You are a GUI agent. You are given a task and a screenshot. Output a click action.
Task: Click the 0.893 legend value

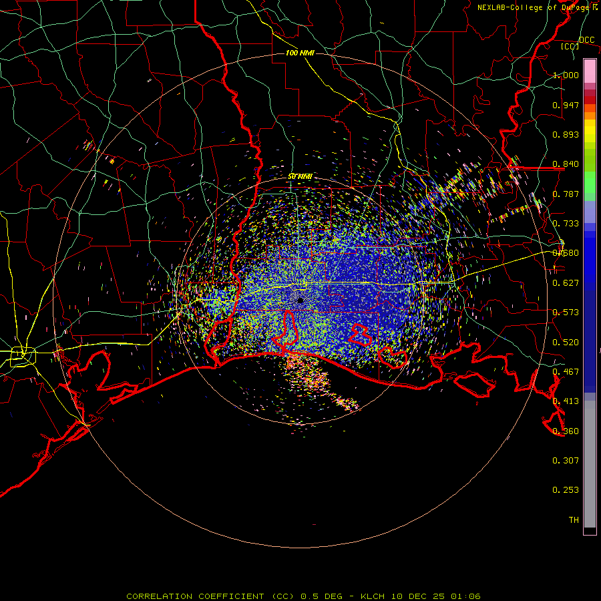[566, 134]
